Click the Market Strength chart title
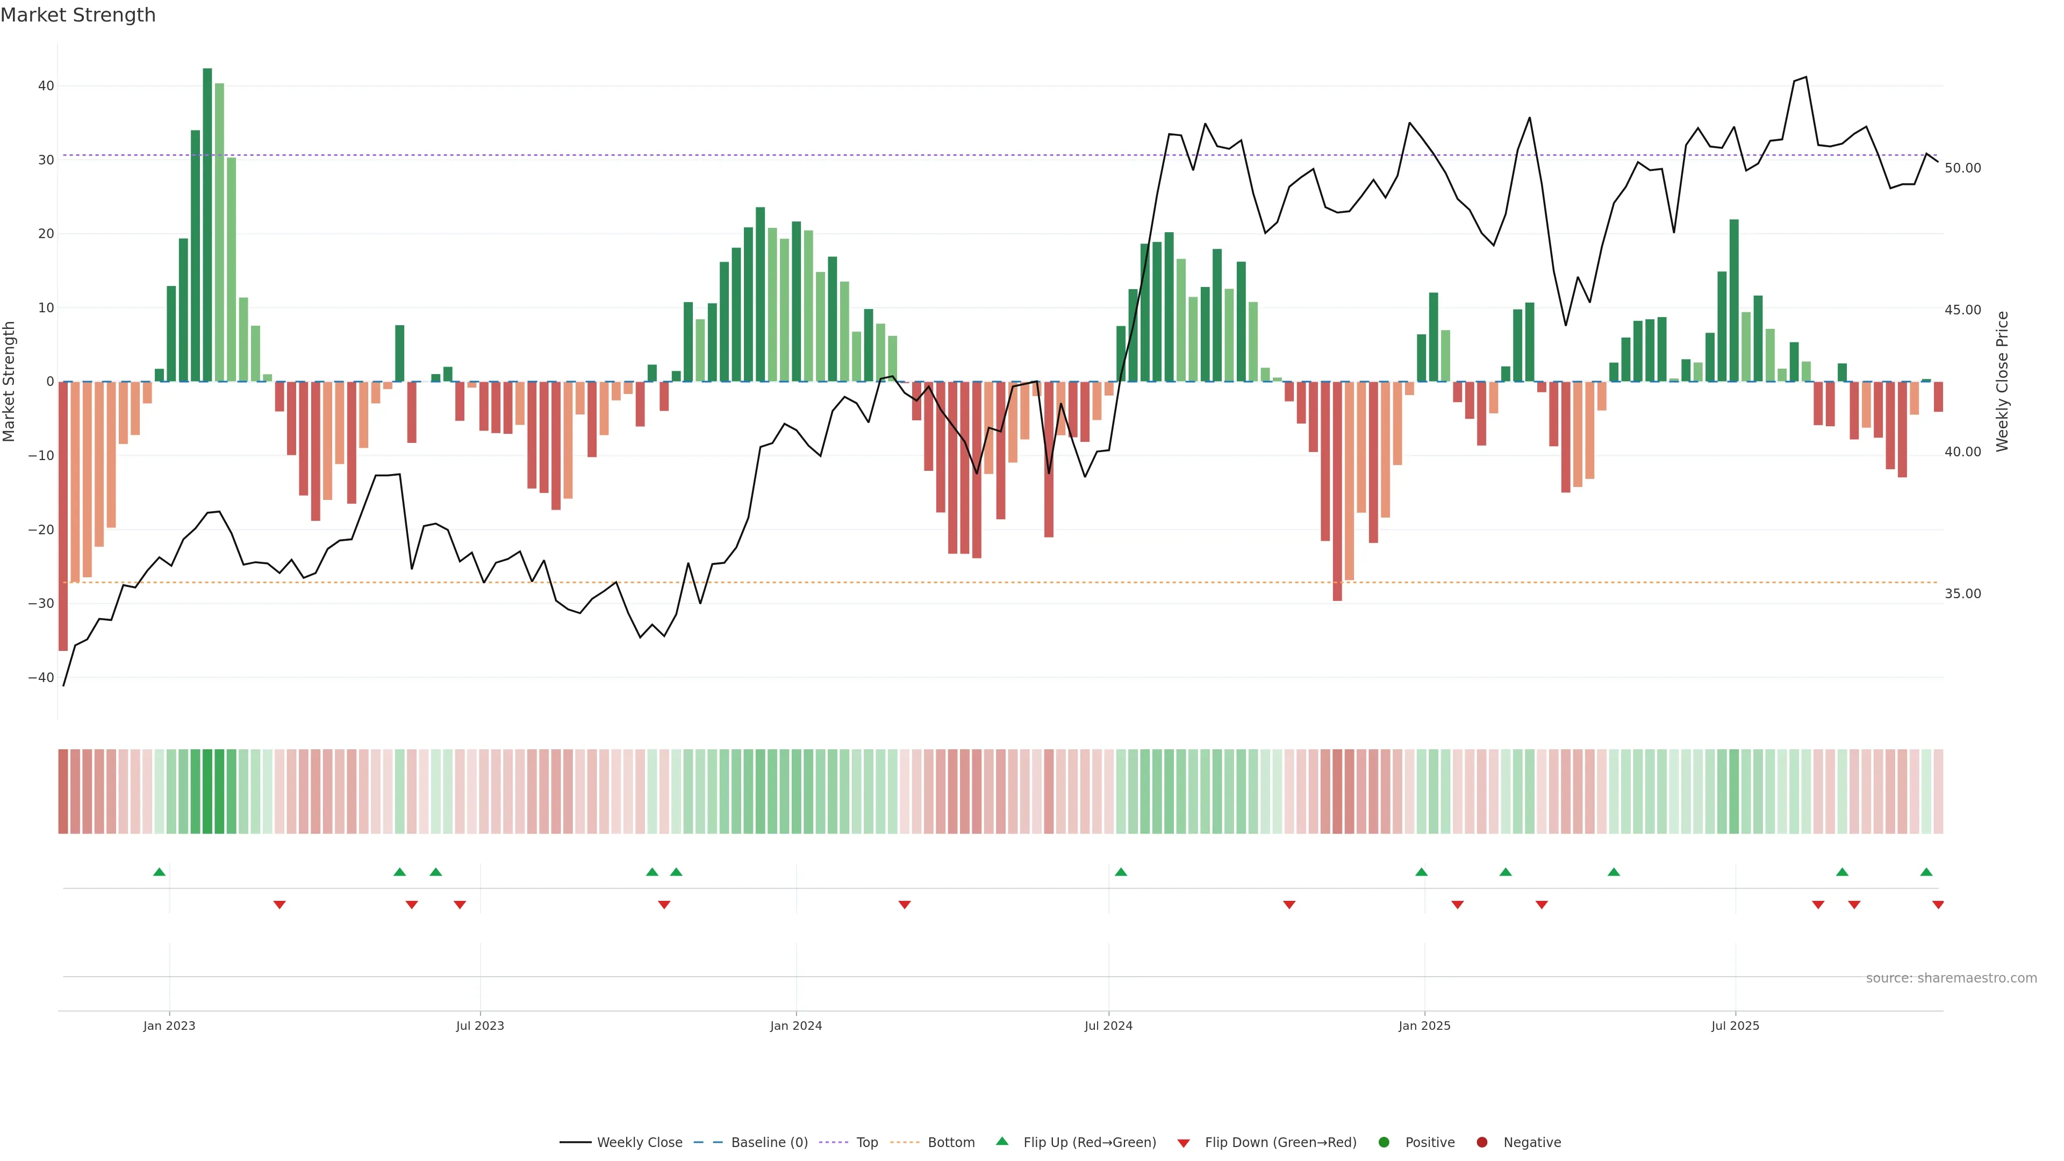This screenshot has height=1161, width=2064. tap(78, 15)
